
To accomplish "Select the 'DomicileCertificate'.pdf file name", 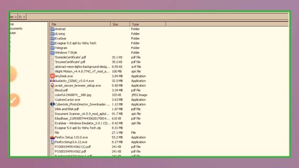I will coord(71,57).
